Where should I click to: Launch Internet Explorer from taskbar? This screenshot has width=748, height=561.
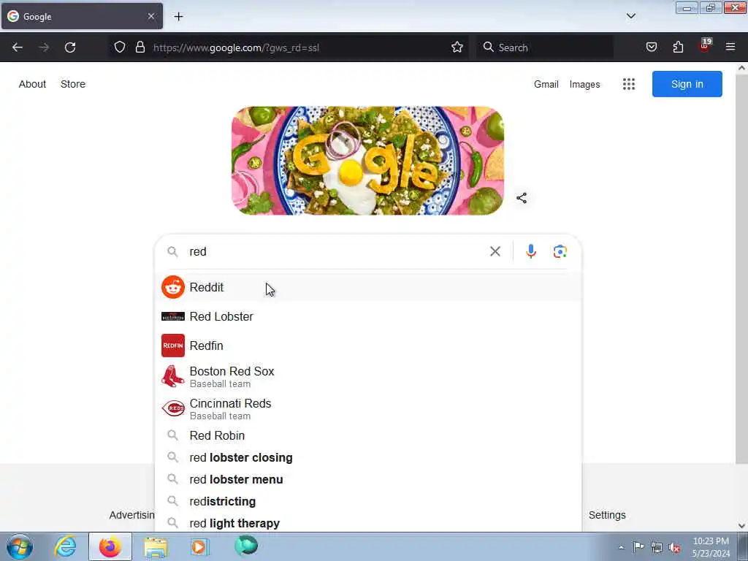pos(65,546)
